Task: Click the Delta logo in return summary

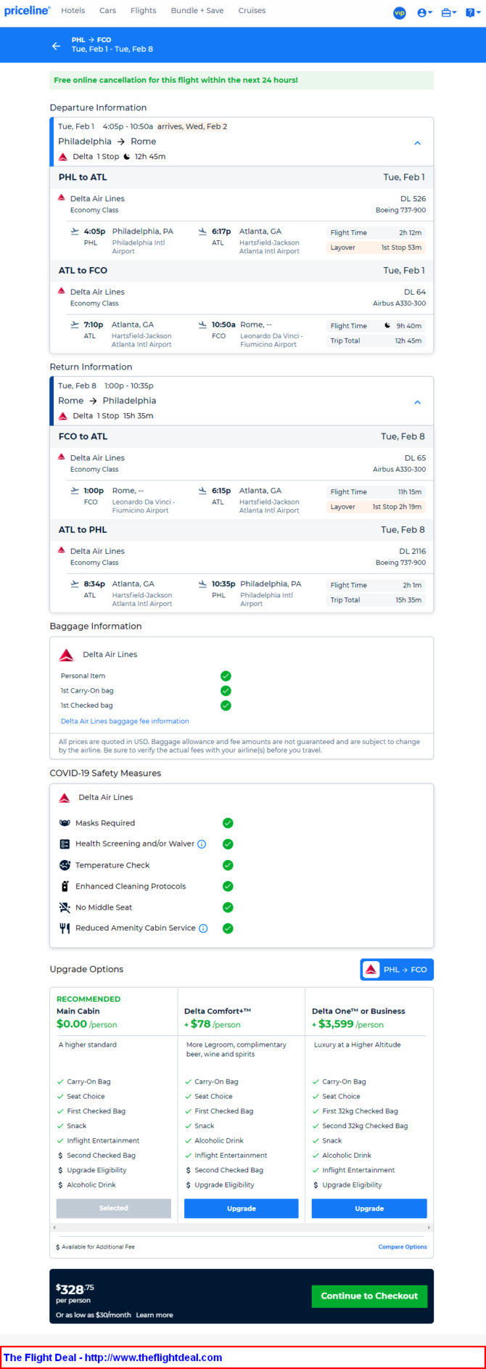Action: pos(63,416)
